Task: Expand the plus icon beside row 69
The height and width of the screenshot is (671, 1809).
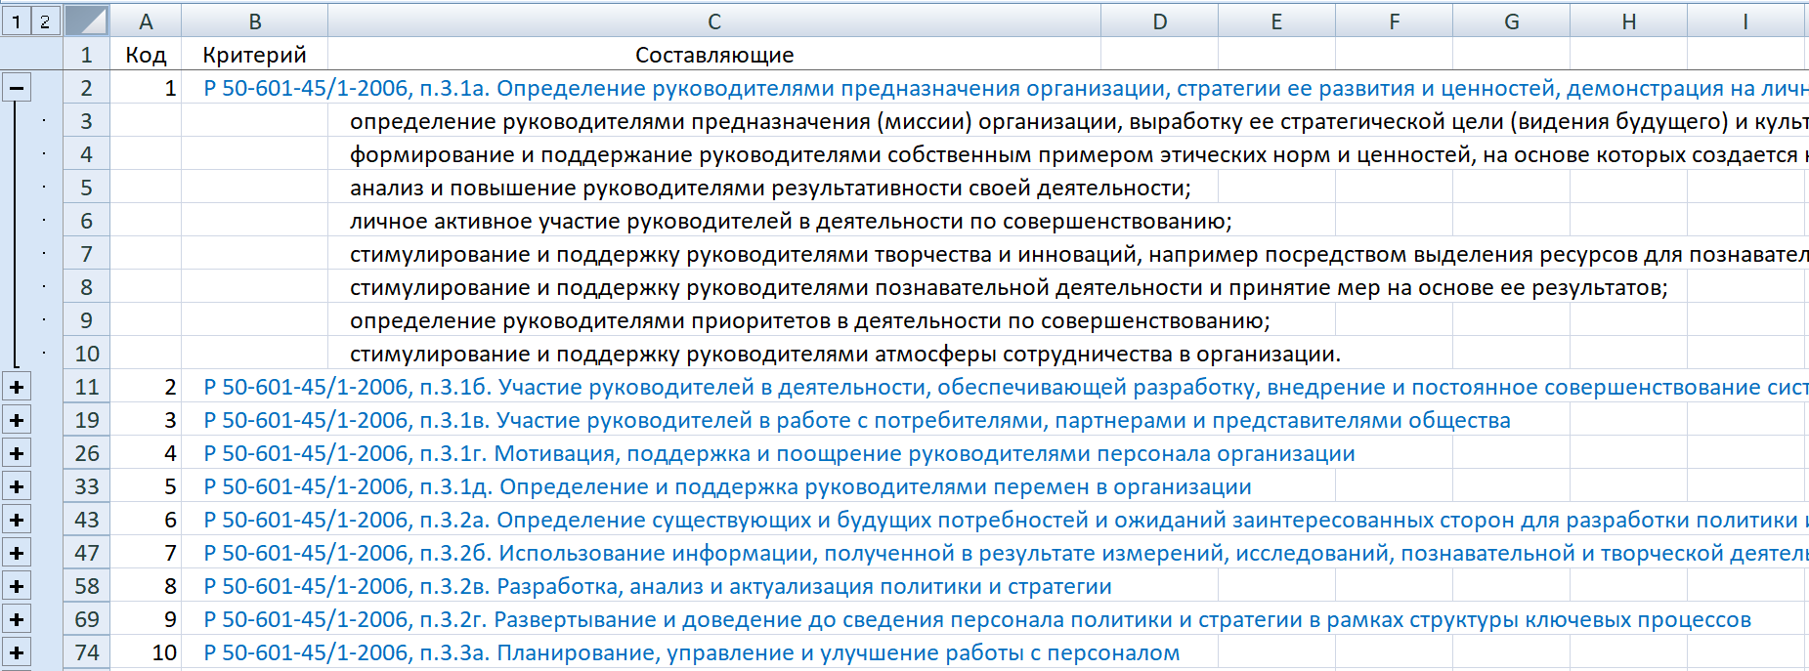Action: 16,619
